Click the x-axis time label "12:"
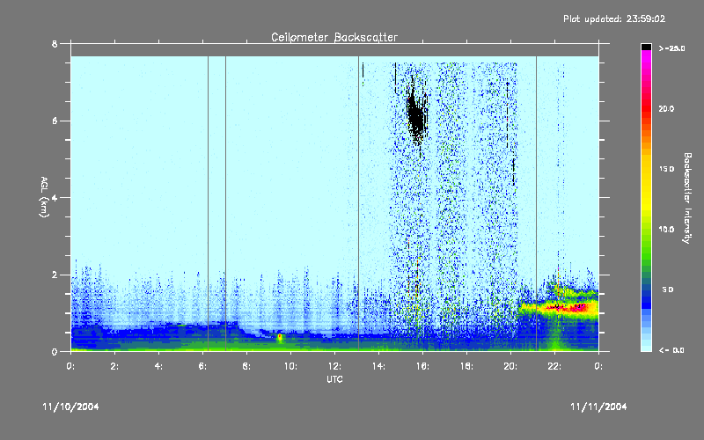This screenshot has height=440, width=704. pyautogui.click(x=334, y=366)
